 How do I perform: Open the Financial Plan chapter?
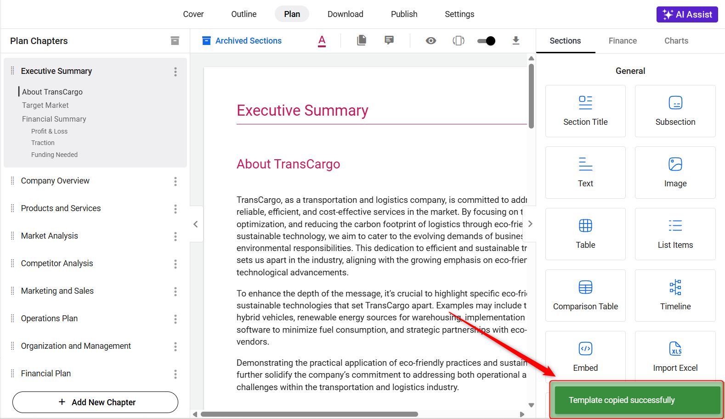[46, 374]
